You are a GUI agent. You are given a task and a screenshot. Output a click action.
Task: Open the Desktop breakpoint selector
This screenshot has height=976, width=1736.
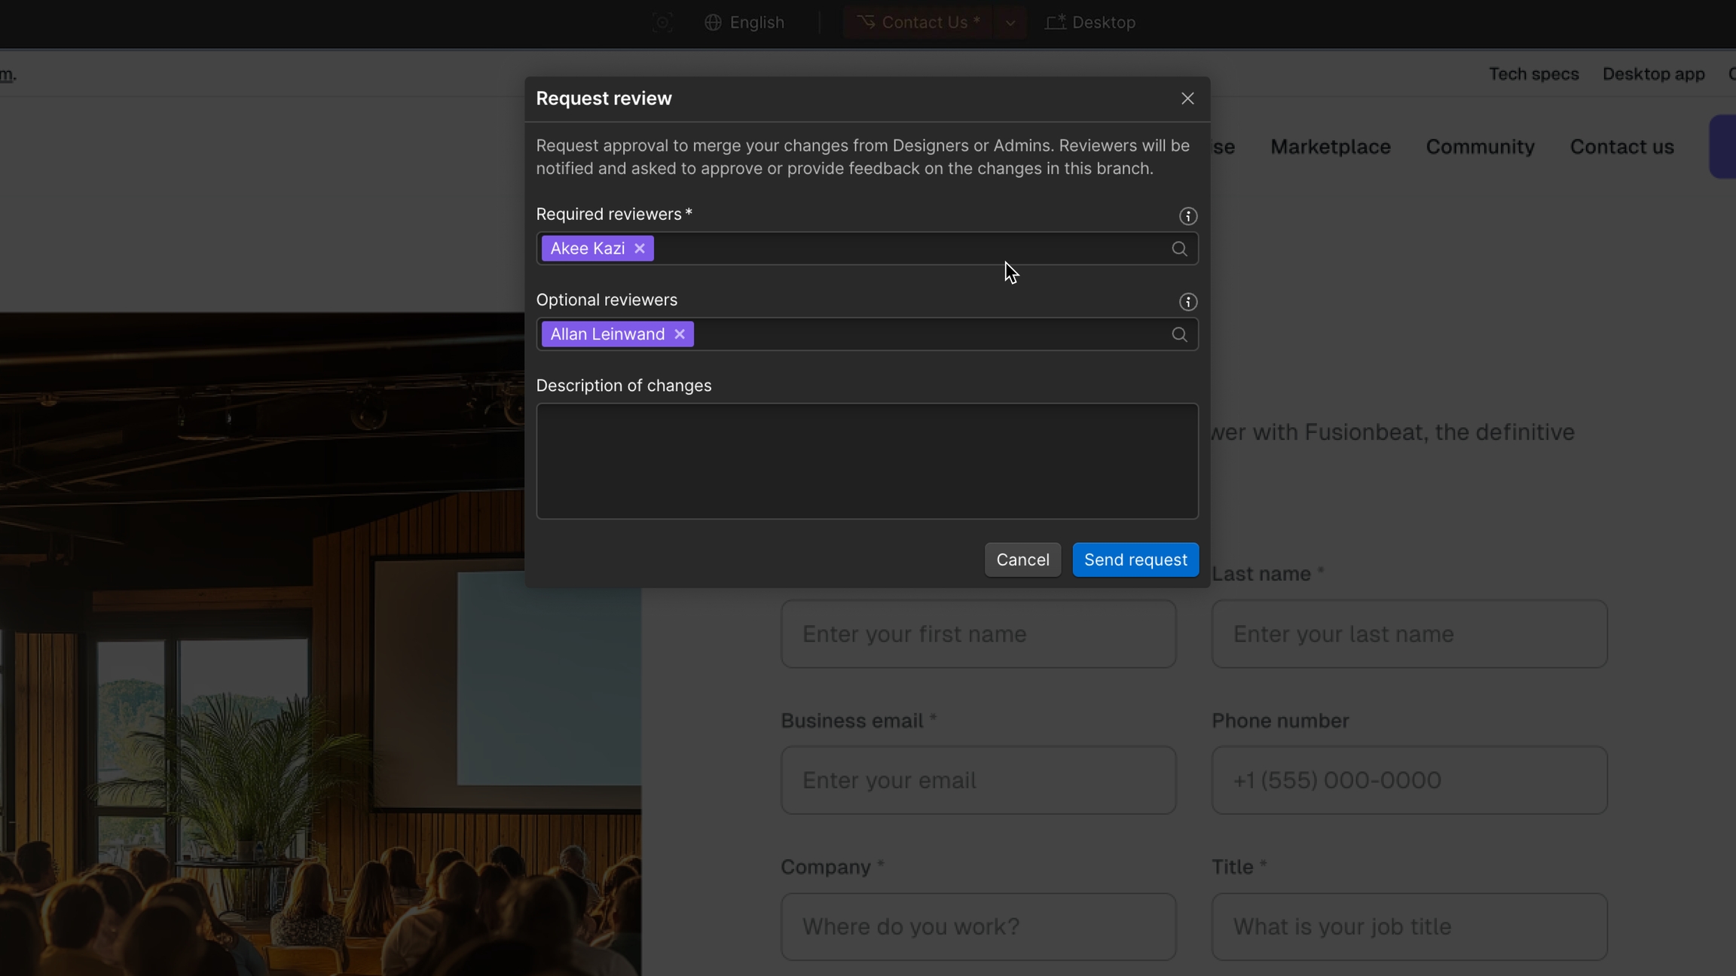(x=1090, y=23)
